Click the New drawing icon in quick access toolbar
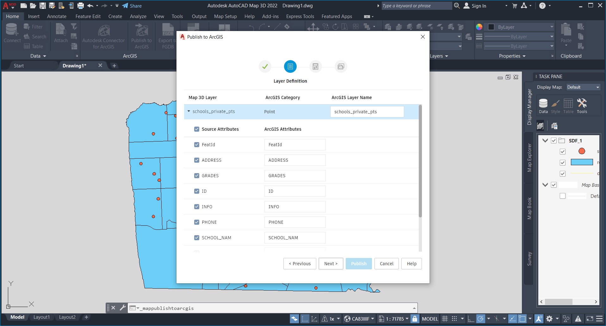 [x=24, y=6]
